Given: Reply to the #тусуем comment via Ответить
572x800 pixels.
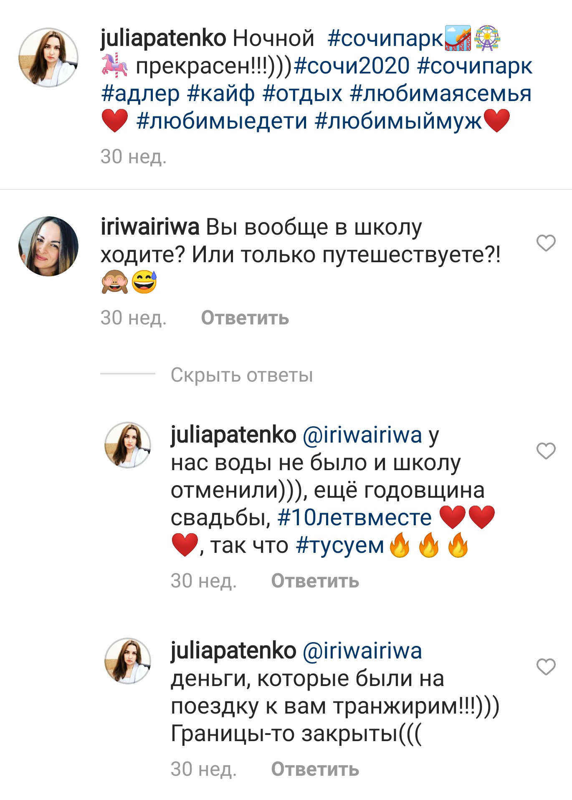Looking at the screenshot, I should click(x=315, y=581).
